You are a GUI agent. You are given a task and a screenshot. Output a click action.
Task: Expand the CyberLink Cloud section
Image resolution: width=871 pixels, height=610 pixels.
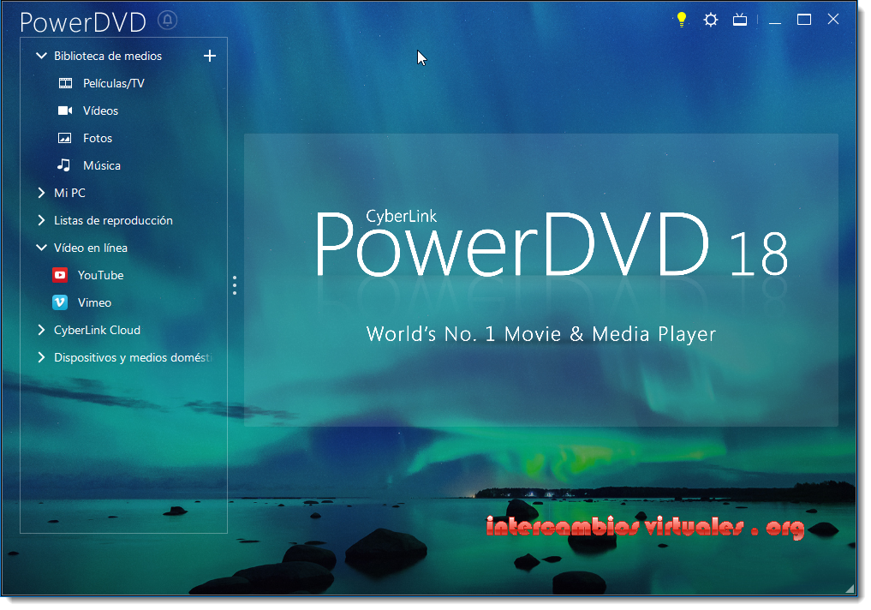[x=41, y=330]
